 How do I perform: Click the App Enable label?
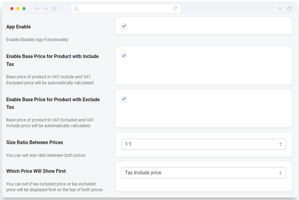(x=18, y=27)
